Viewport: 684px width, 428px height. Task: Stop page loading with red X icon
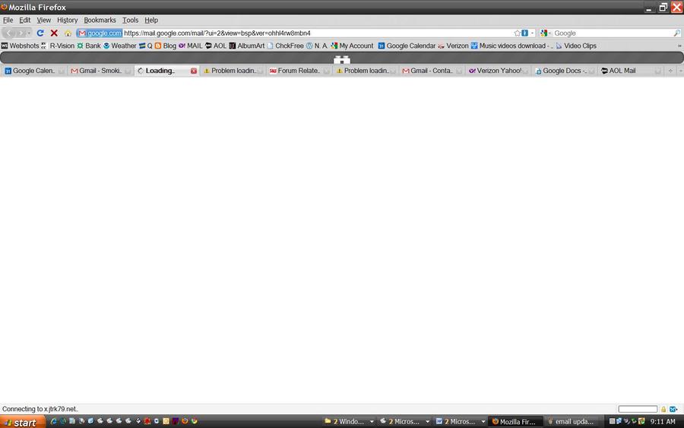54,33
